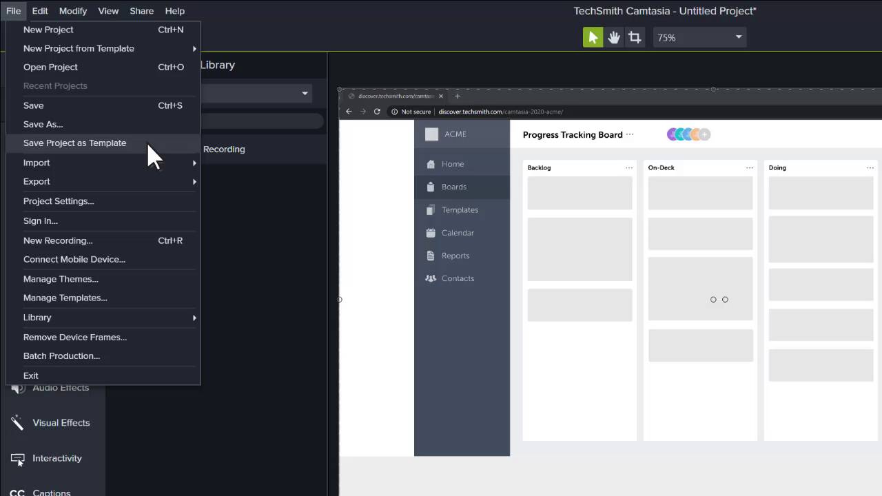The height and width of the screenshot is (496, 882).
Task: Add a new browser tab plus icon
Action: (x=457, y=96)
